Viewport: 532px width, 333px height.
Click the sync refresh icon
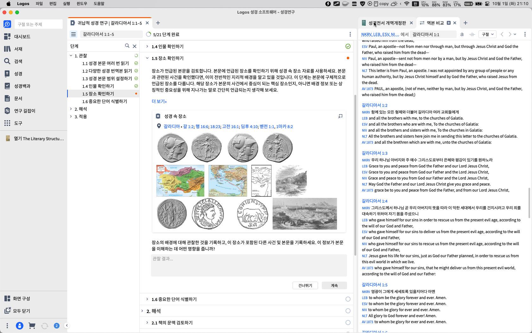44,326
